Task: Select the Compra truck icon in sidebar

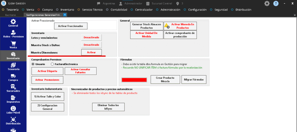Action: [13, 77]
